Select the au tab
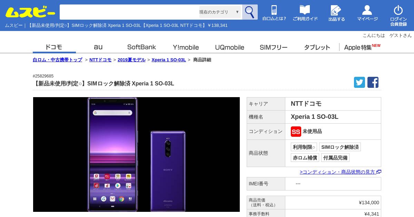The height and width of the screenshot is (217, 414). point(98,47)
